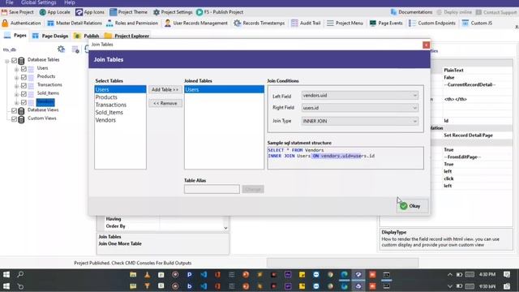Open Project Settings gear
Image resolution: width=519 pixels, height=292 pixels.
point(157,12)
